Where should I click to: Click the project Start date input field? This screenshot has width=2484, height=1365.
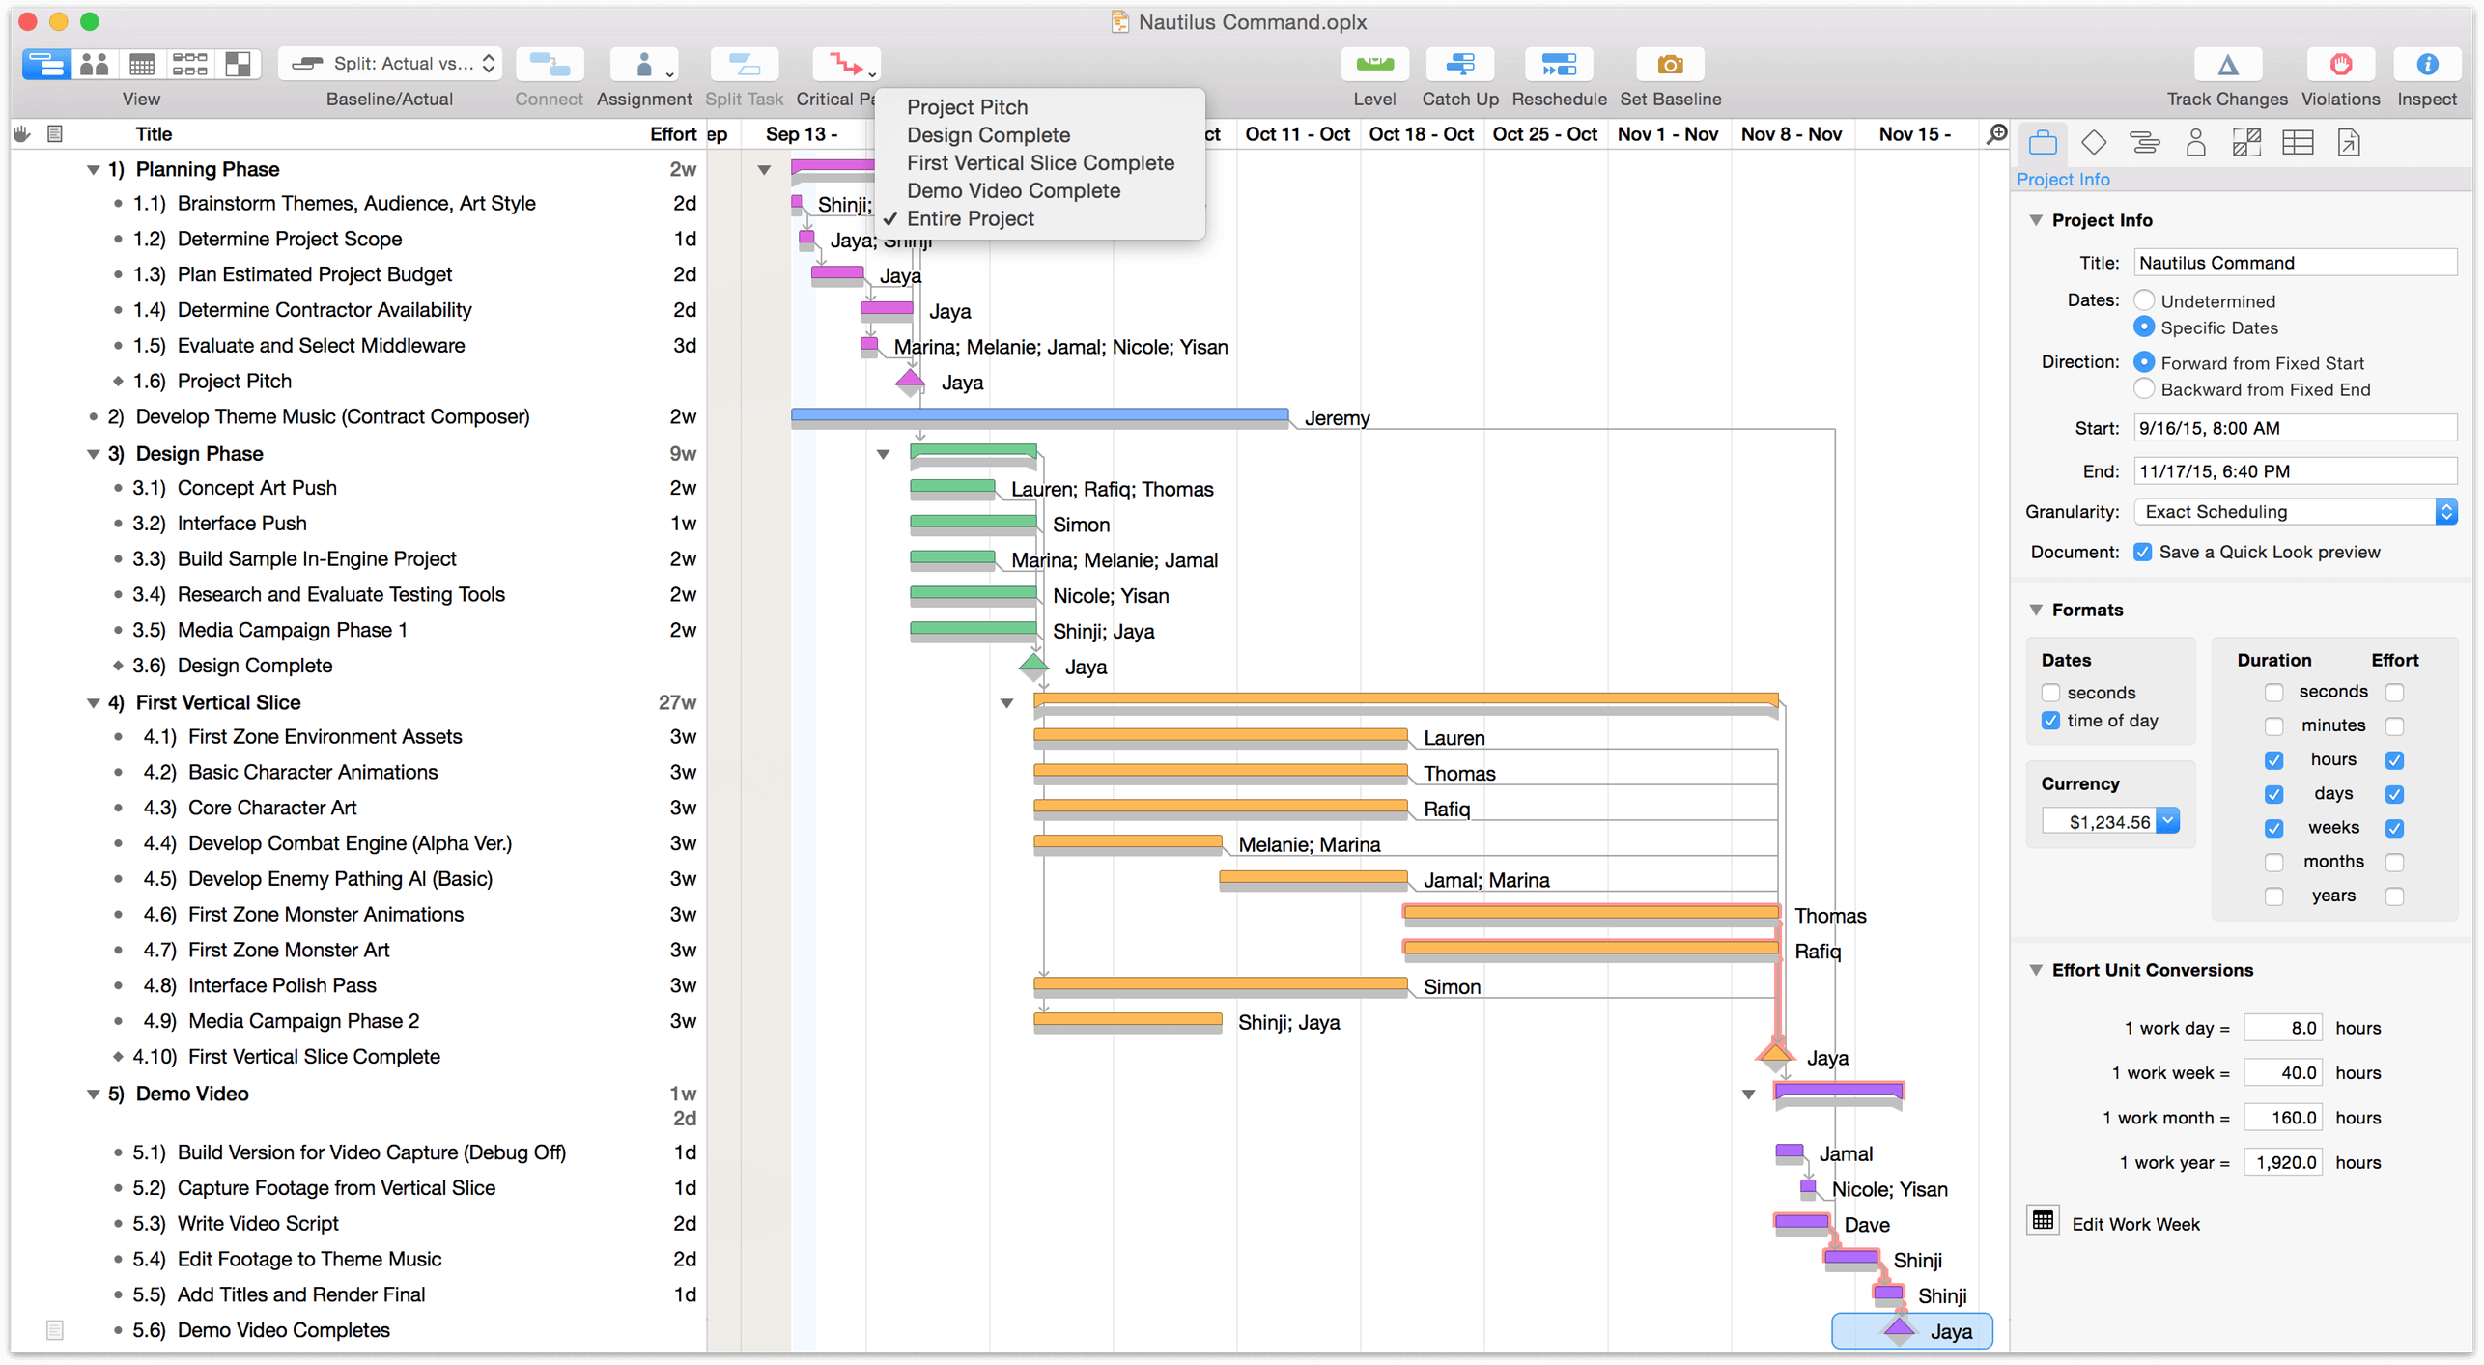[2291, 427]
